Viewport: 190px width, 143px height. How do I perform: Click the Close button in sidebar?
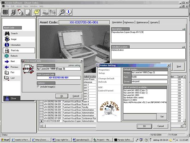coord(12,98)
